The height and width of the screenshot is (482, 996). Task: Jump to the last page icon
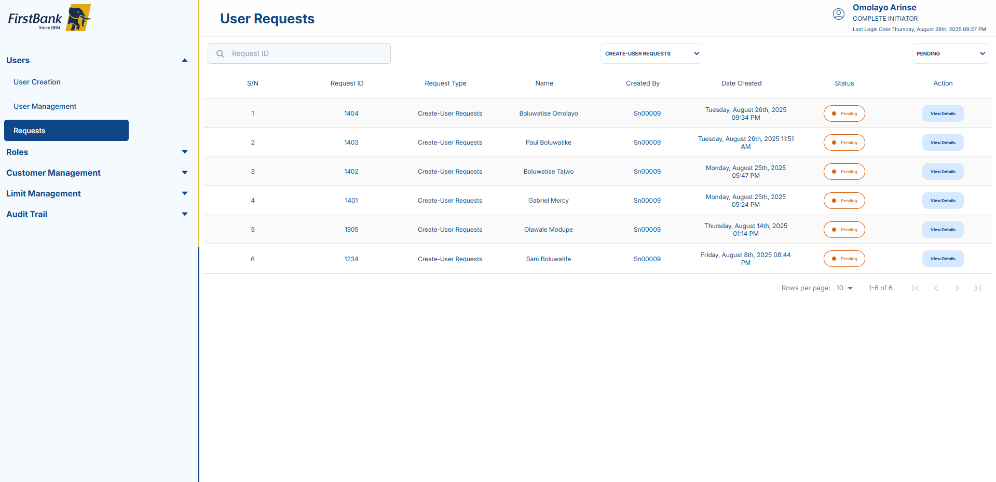coord(977,288)
